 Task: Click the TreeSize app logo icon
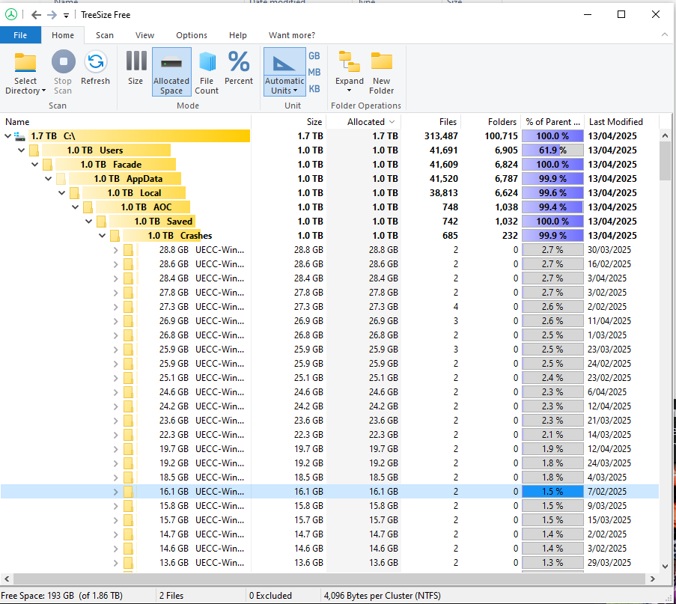(x=11, y=15)
